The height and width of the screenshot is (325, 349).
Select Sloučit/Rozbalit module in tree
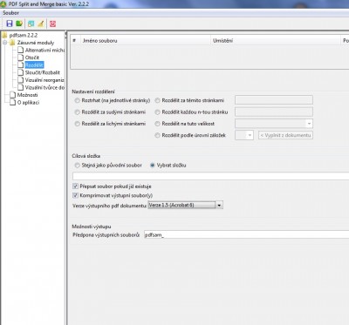coord(43,72)
